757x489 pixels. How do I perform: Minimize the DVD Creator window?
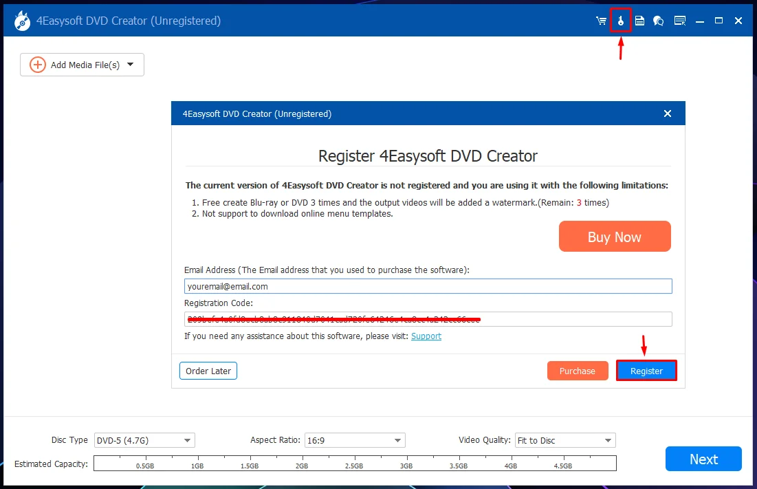tap(699, 21)
